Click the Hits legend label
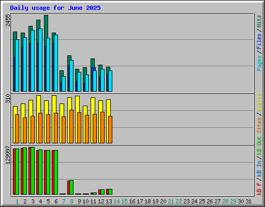 tap(259, 21)
